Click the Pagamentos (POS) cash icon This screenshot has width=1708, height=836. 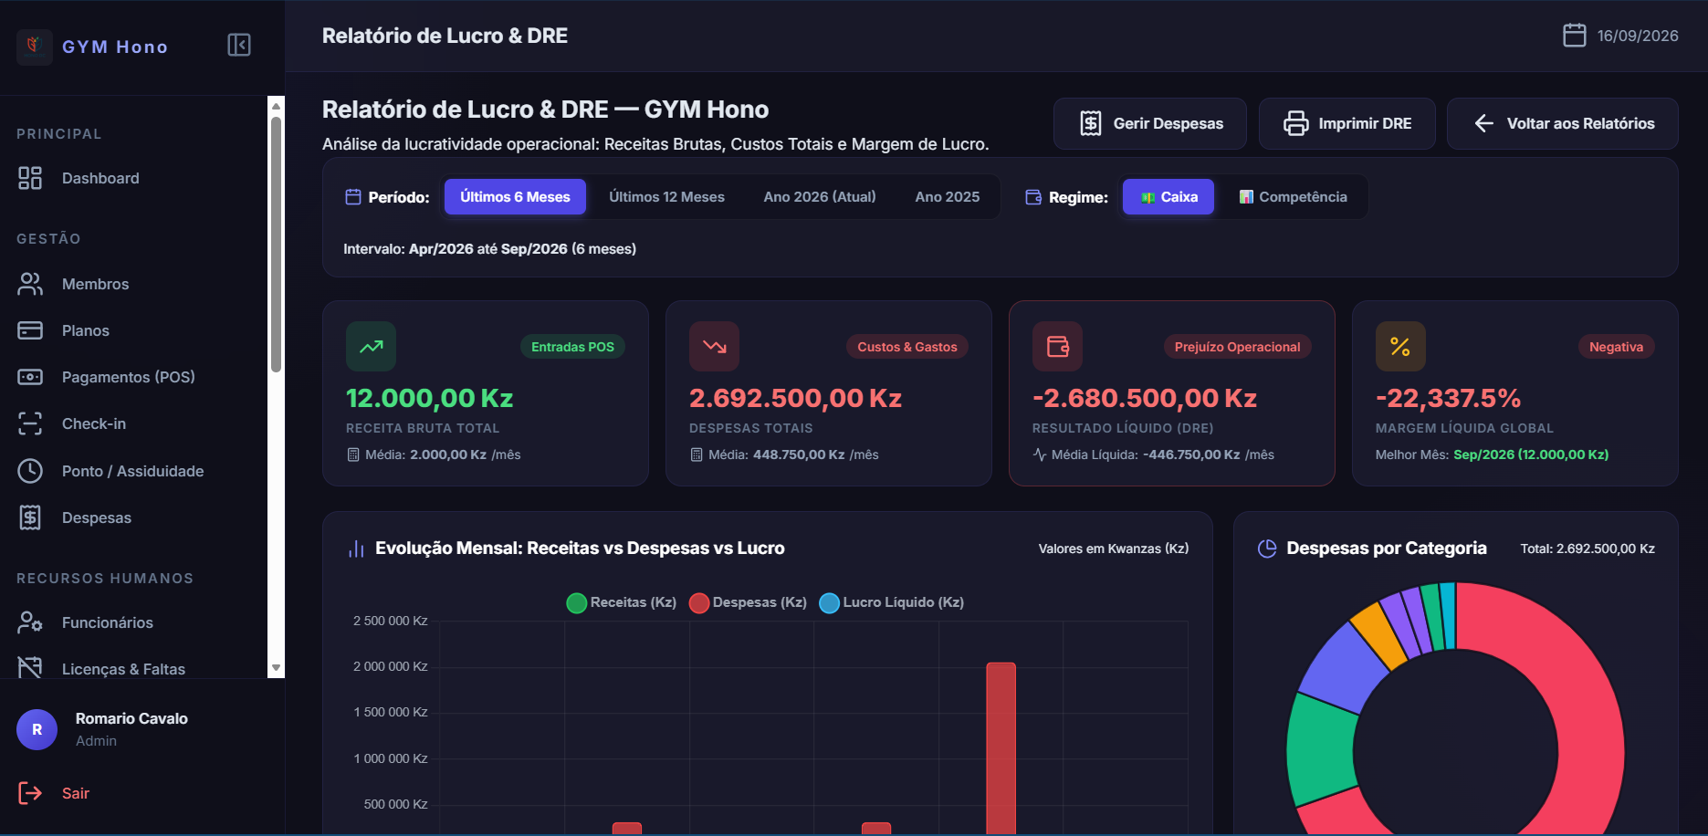click(x=30, y=377)
